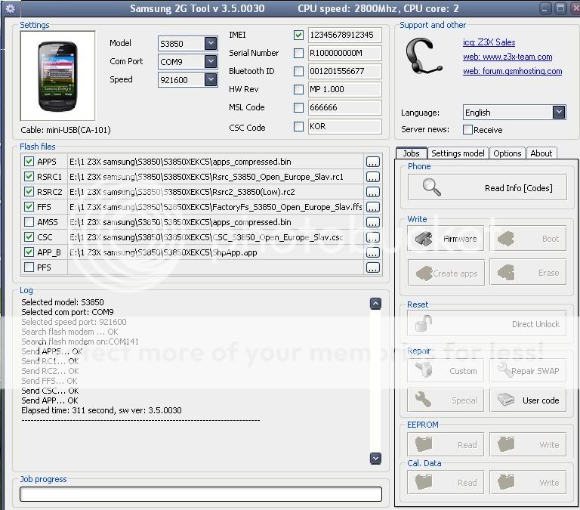The width and height of the screenshot is (580, 510).
Task: Open the Model dropdown
Action: 211,43
